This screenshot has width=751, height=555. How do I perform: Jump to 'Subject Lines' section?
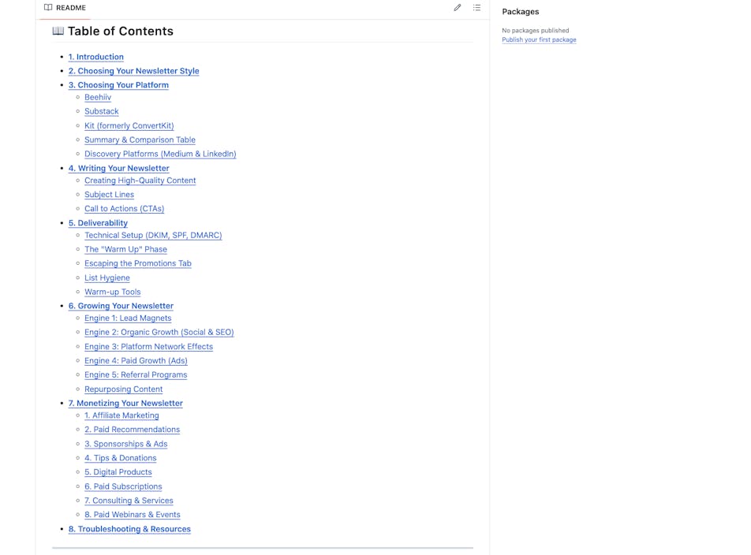tap(109, 195)
